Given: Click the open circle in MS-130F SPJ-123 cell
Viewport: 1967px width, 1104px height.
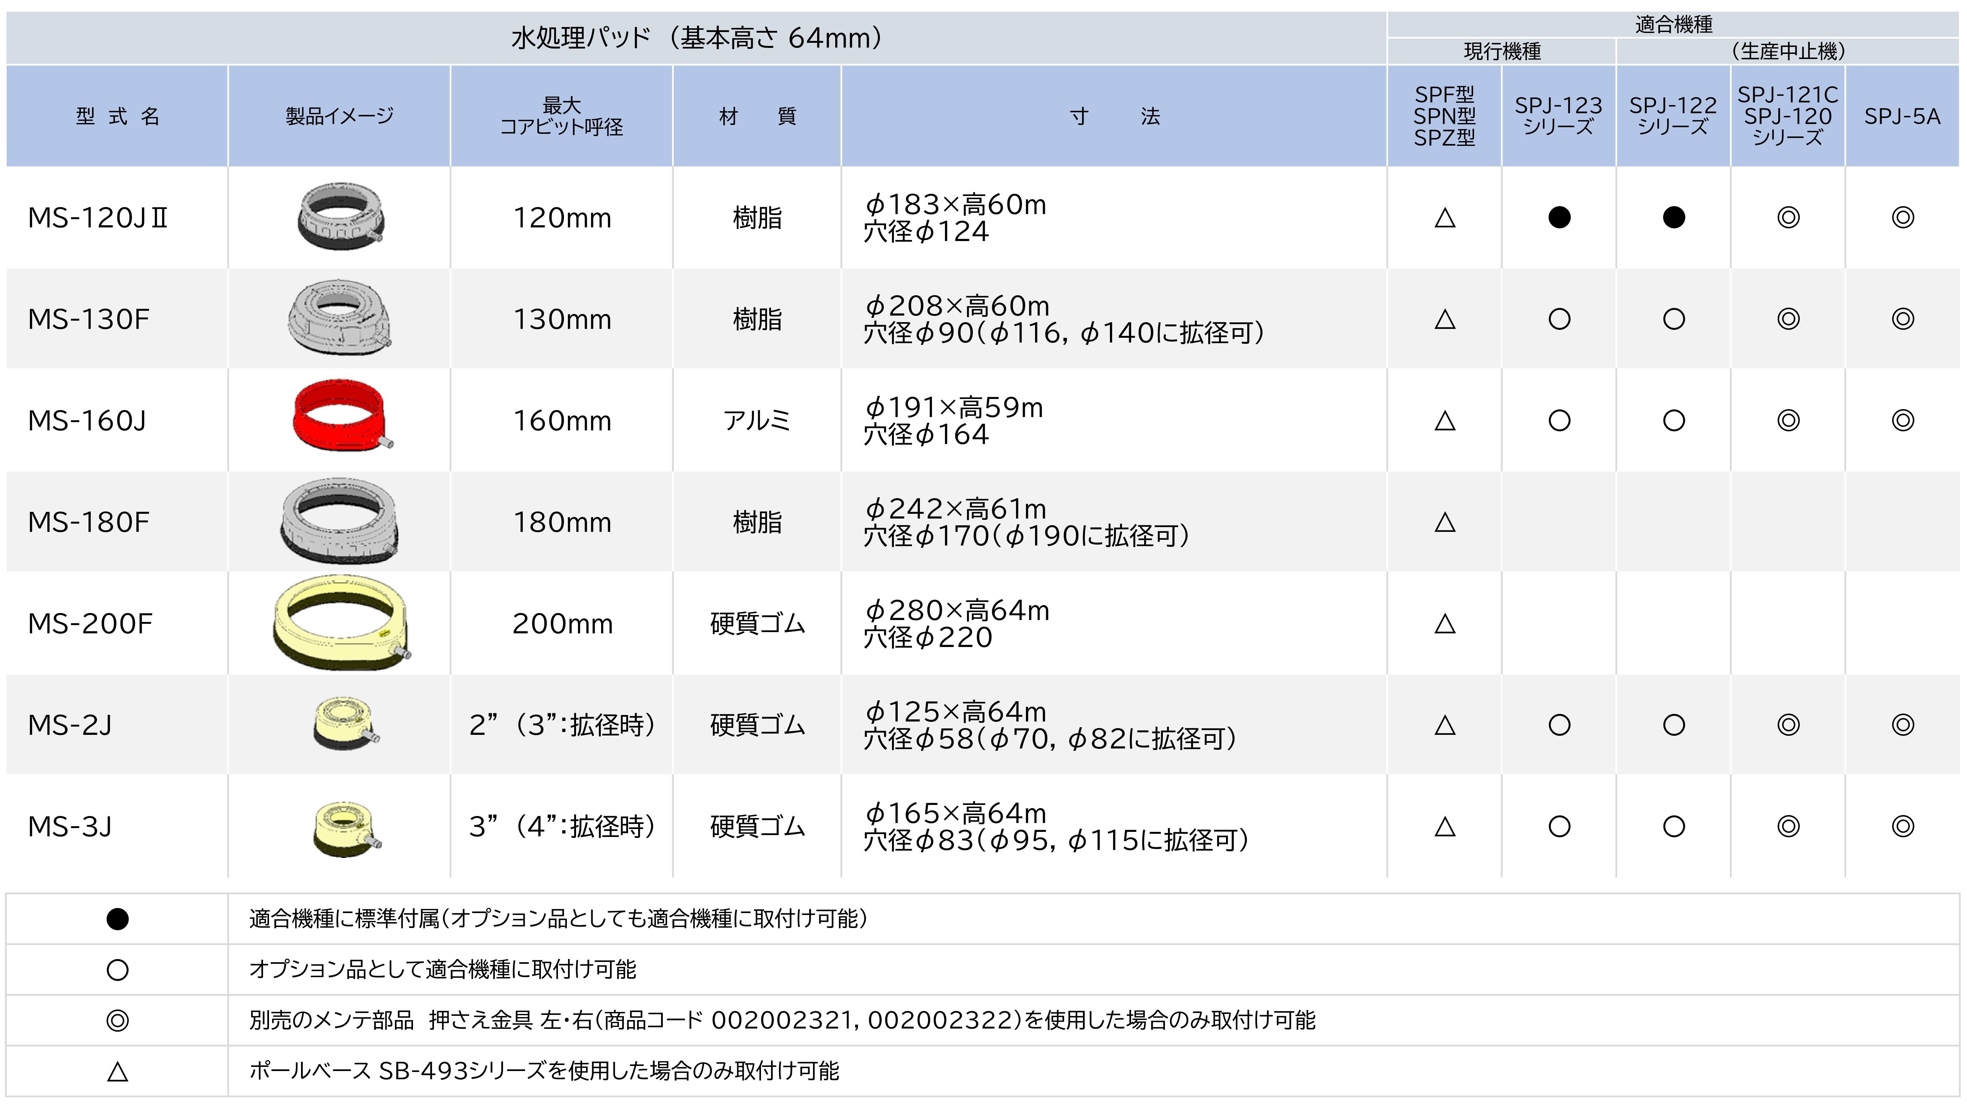Looking at the screenshot, I should pyautogui.click(x=1559, y=319).
